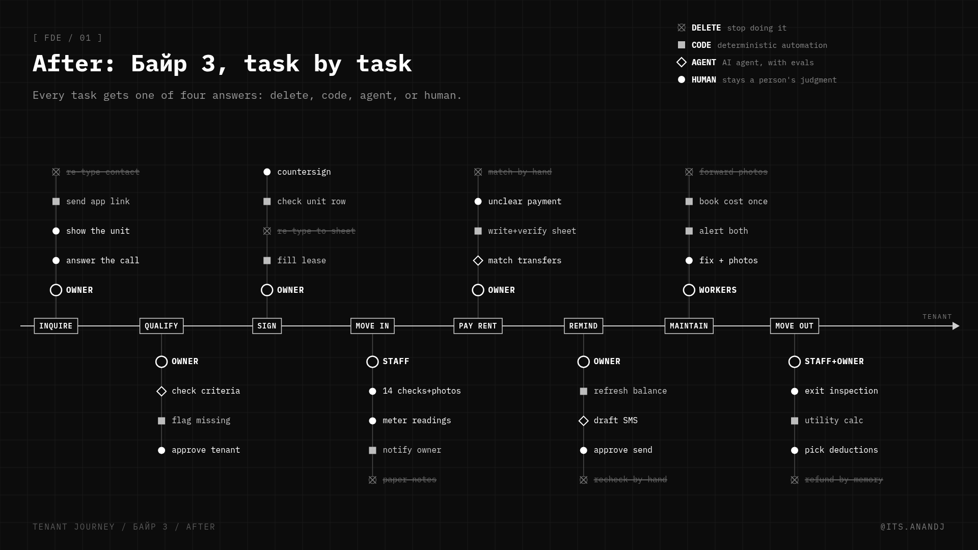Click the dot beside show the unit
The height and width of the screenshot is (550, 978).
tap(56, 231)
